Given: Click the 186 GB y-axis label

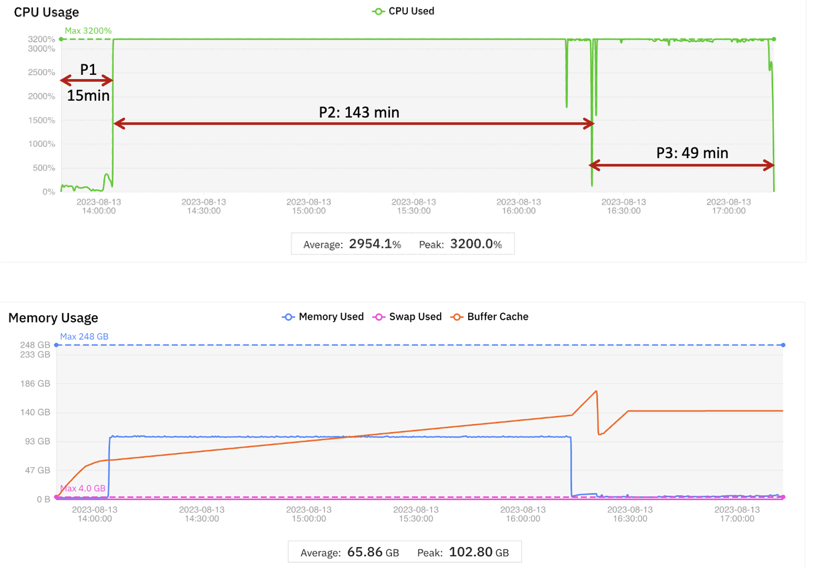Looking at the screenshot, I should coord(35,384).
